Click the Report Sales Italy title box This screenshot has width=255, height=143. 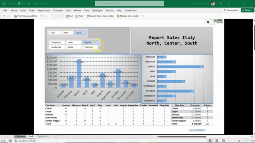pyautogui.click(x=172, y=40)
